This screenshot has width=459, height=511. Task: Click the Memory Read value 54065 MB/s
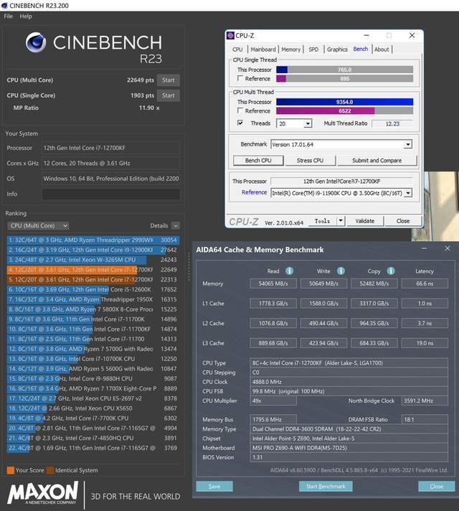tap(273, 283)
